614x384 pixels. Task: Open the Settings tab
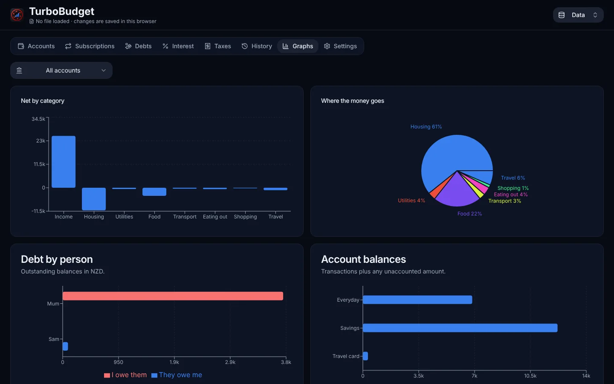pyautogui.click(x=340, y=46)
